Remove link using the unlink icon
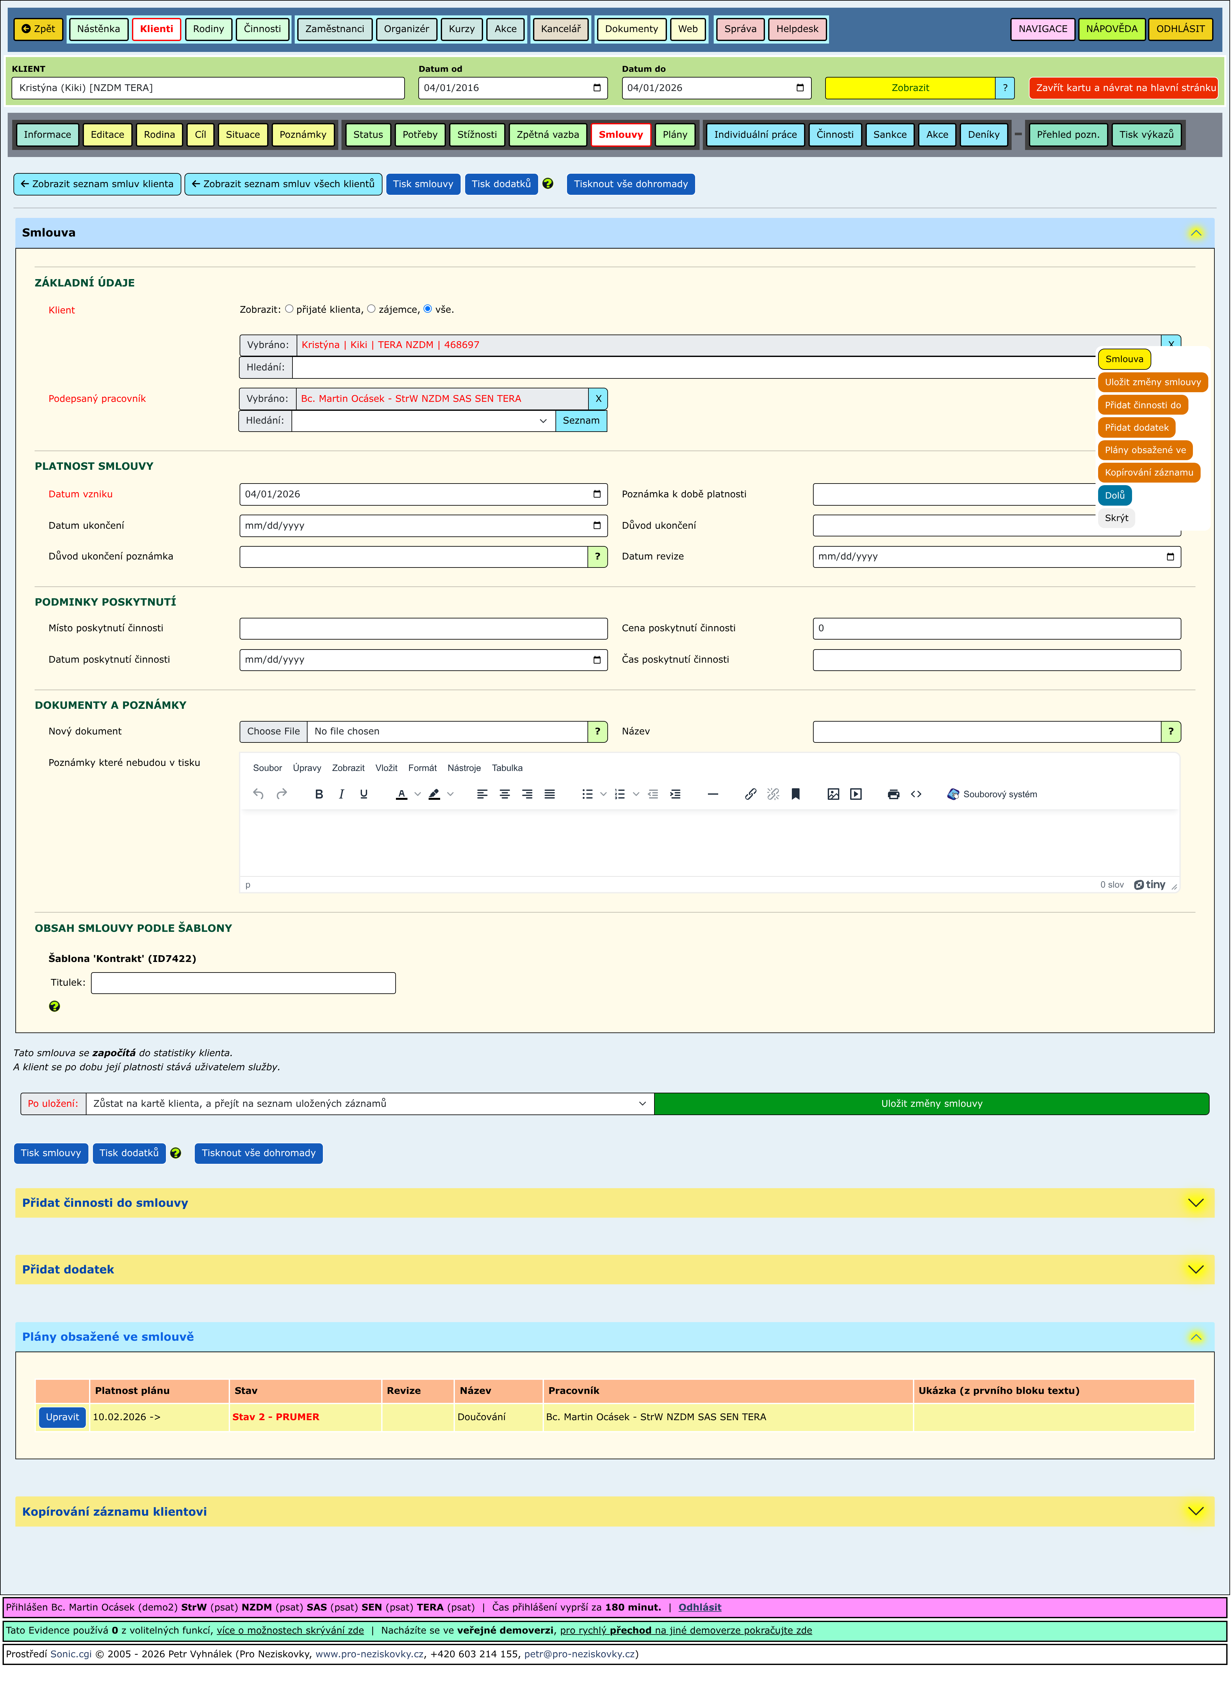Image resolution: width=1232 pixels, height=1681 pixels. pos(773,794)
